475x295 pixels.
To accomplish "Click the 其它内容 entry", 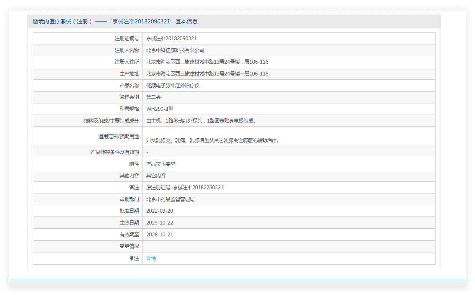I will click(156, 175).
